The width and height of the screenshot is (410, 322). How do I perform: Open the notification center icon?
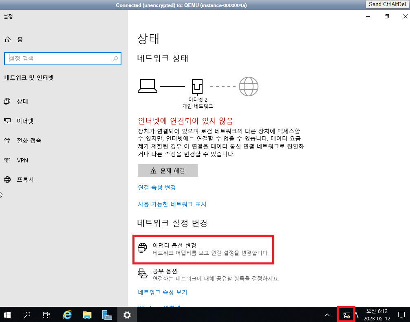(x=401, y=315)
